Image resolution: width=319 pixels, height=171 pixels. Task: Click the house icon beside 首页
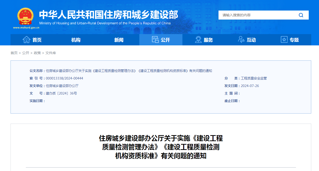pos(26,40)
